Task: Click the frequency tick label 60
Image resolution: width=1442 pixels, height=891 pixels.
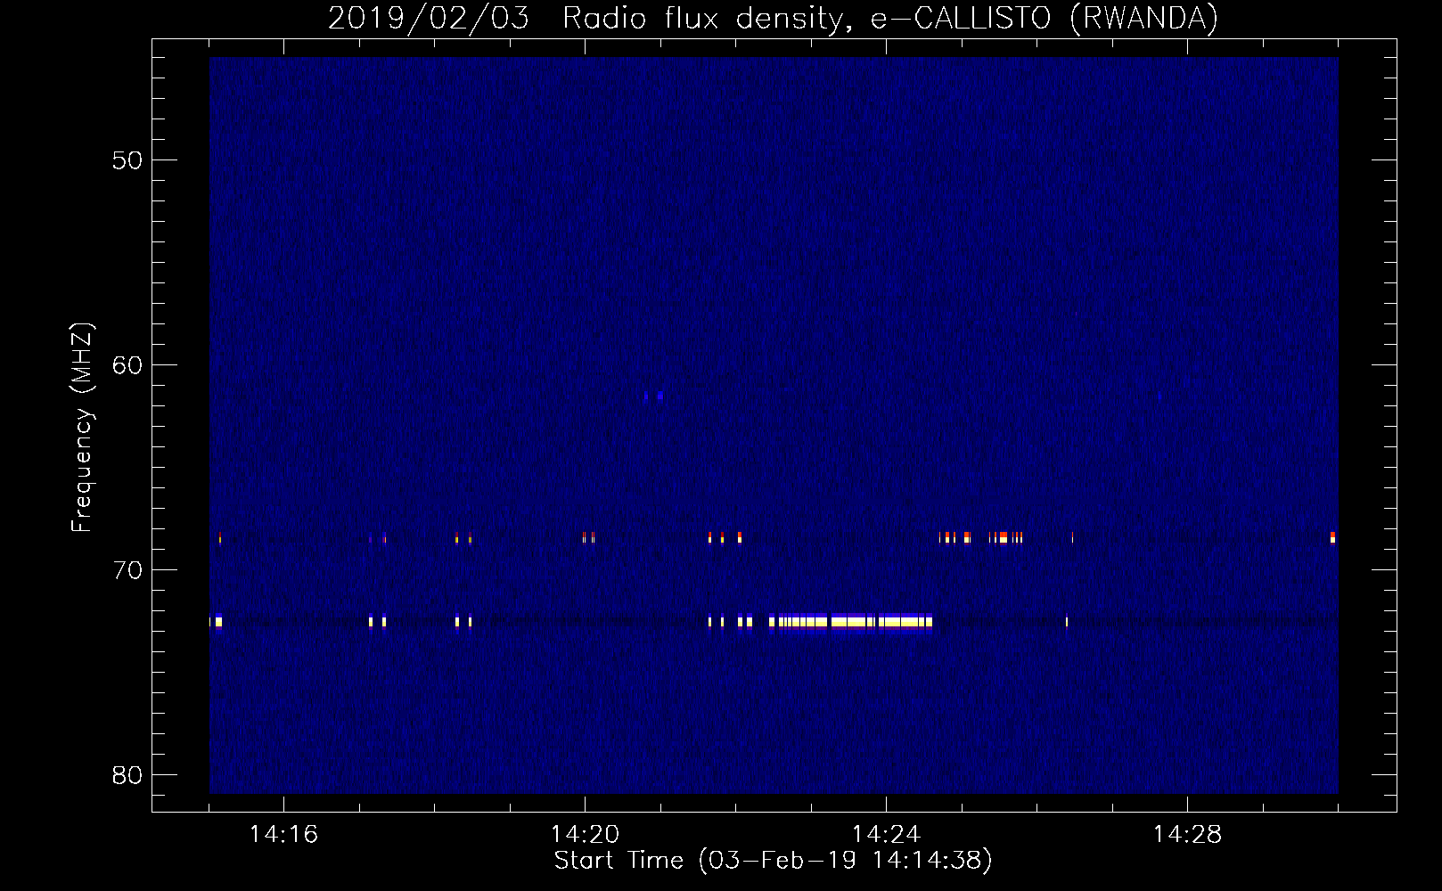Action: [x=127, y=365]
